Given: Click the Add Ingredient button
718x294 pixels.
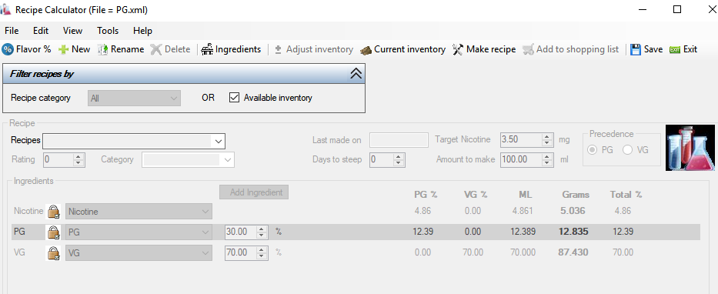Looking at the screenshot, I should pos(254,192).
